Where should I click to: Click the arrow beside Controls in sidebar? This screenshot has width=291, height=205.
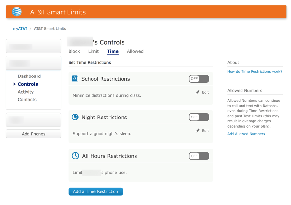pos(15,84)
